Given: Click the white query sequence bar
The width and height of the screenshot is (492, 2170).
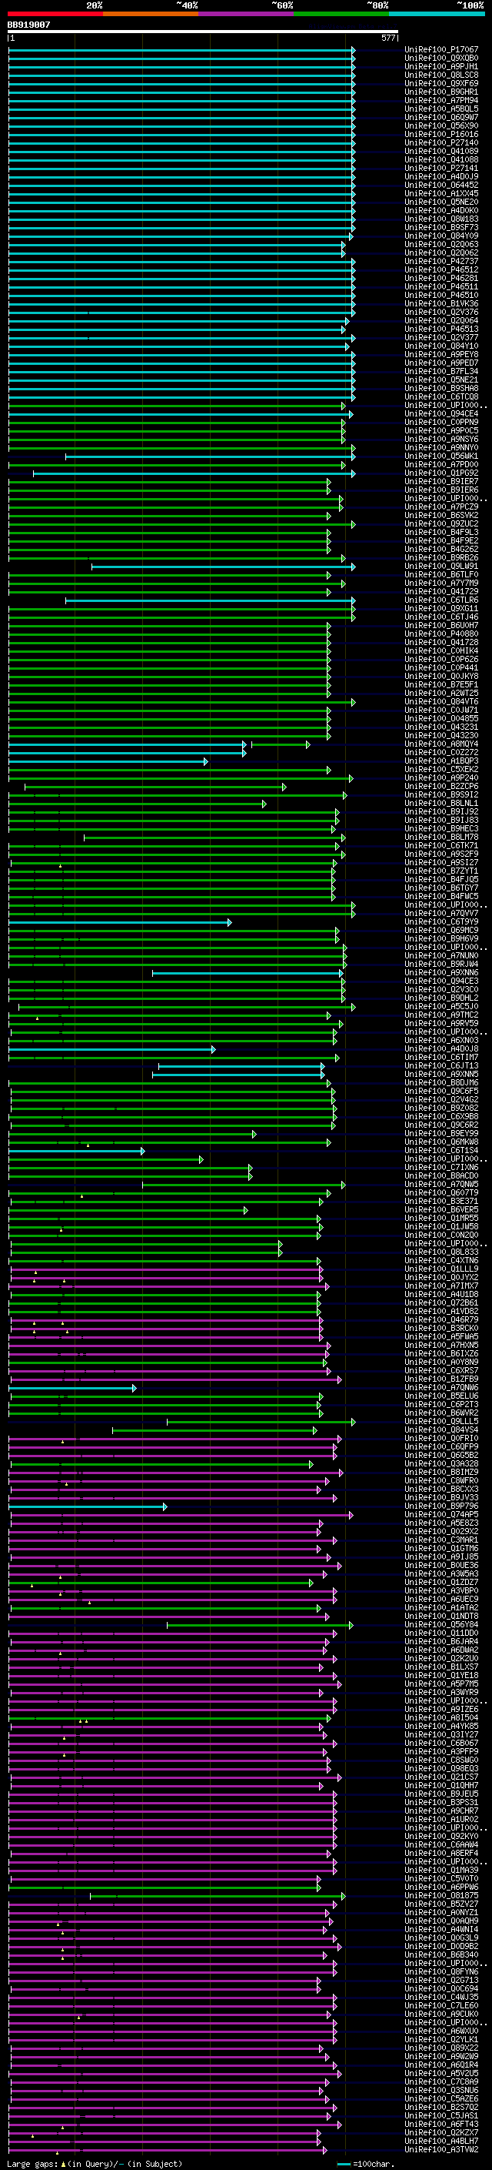Looking at the screenshot, I should coord(203,31).
